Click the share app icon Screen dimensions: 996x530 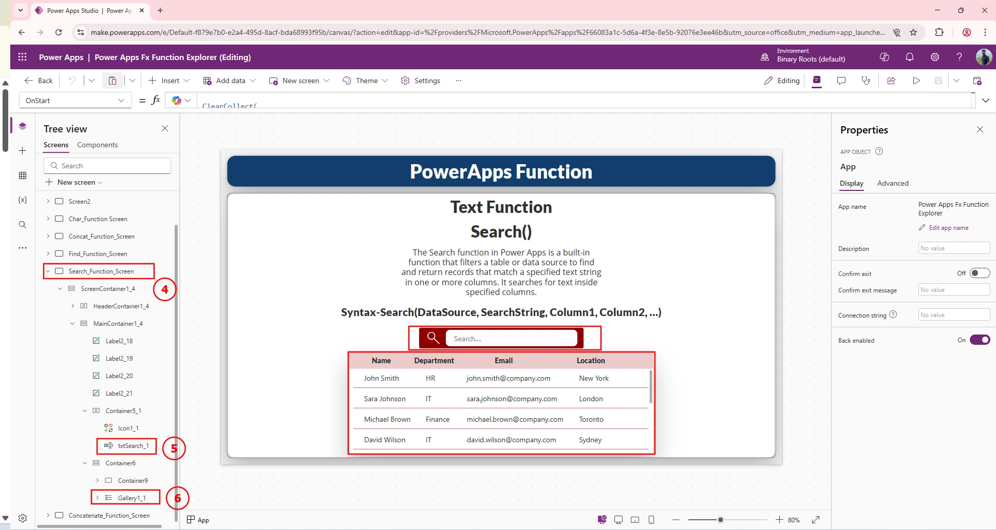pyautogui.click(x=891, y=81)
